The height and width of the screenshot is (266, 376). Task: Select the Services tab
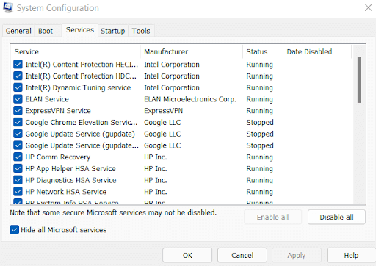point(80,30)
